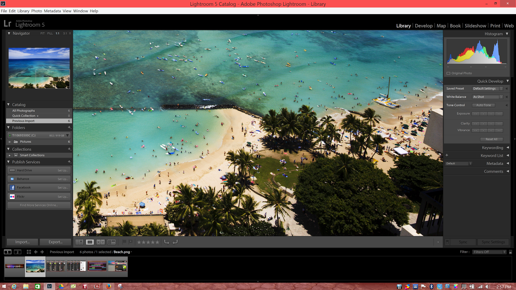Select main window display button 1
516x290 pixels.
pos(8,252)
